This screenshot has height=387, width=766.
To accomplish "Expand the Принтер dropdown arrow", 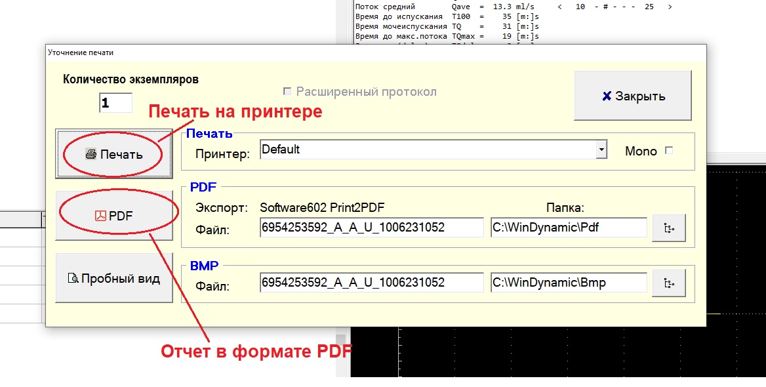I will point(601,150).
